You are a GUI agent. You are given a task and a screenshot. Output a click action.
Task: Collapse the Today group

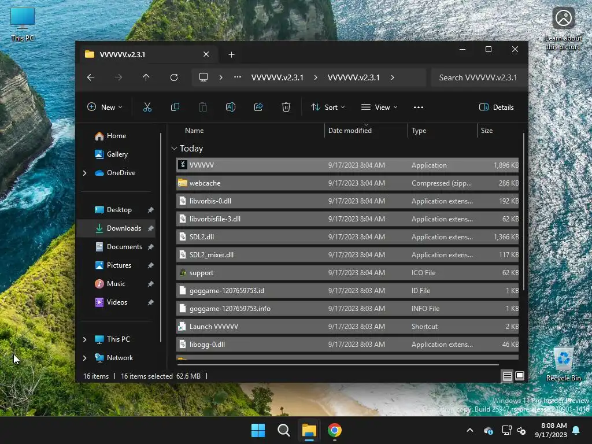(x=174, y=149)
